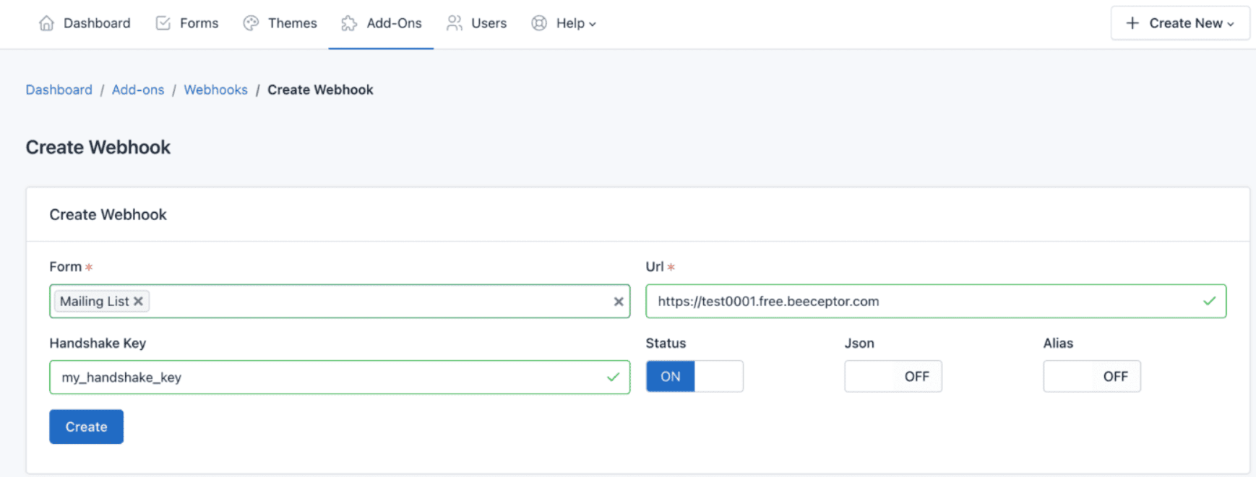Open the Create New dropdown

[1179, 23]
